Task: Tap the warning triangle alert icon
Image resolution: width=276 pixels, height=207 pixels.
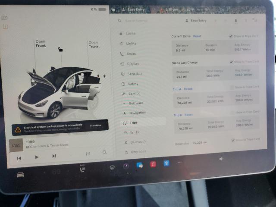Action: [x=18, y=130]
